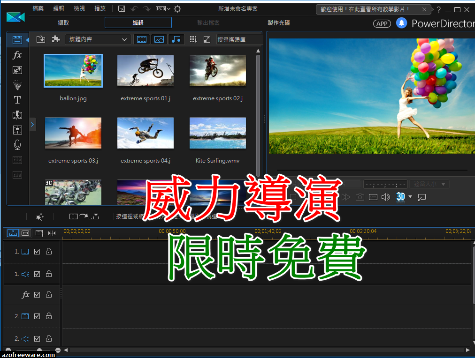
Task: Uncheck video track 1 enable checkbox
Action: pos(37,252)
